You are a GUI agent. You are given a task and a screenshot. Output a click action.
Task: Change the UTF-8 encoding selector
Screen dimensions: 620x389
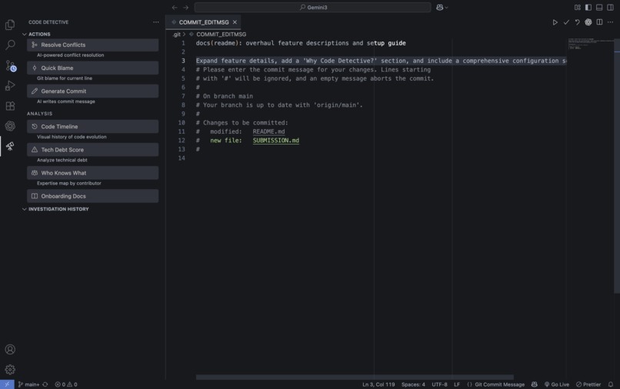tap(439, 384)
